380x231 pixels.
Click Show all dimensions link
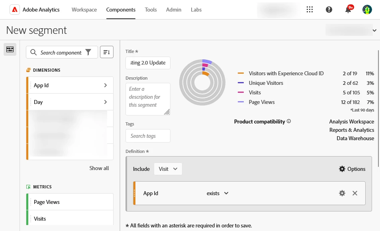(99, 168)
